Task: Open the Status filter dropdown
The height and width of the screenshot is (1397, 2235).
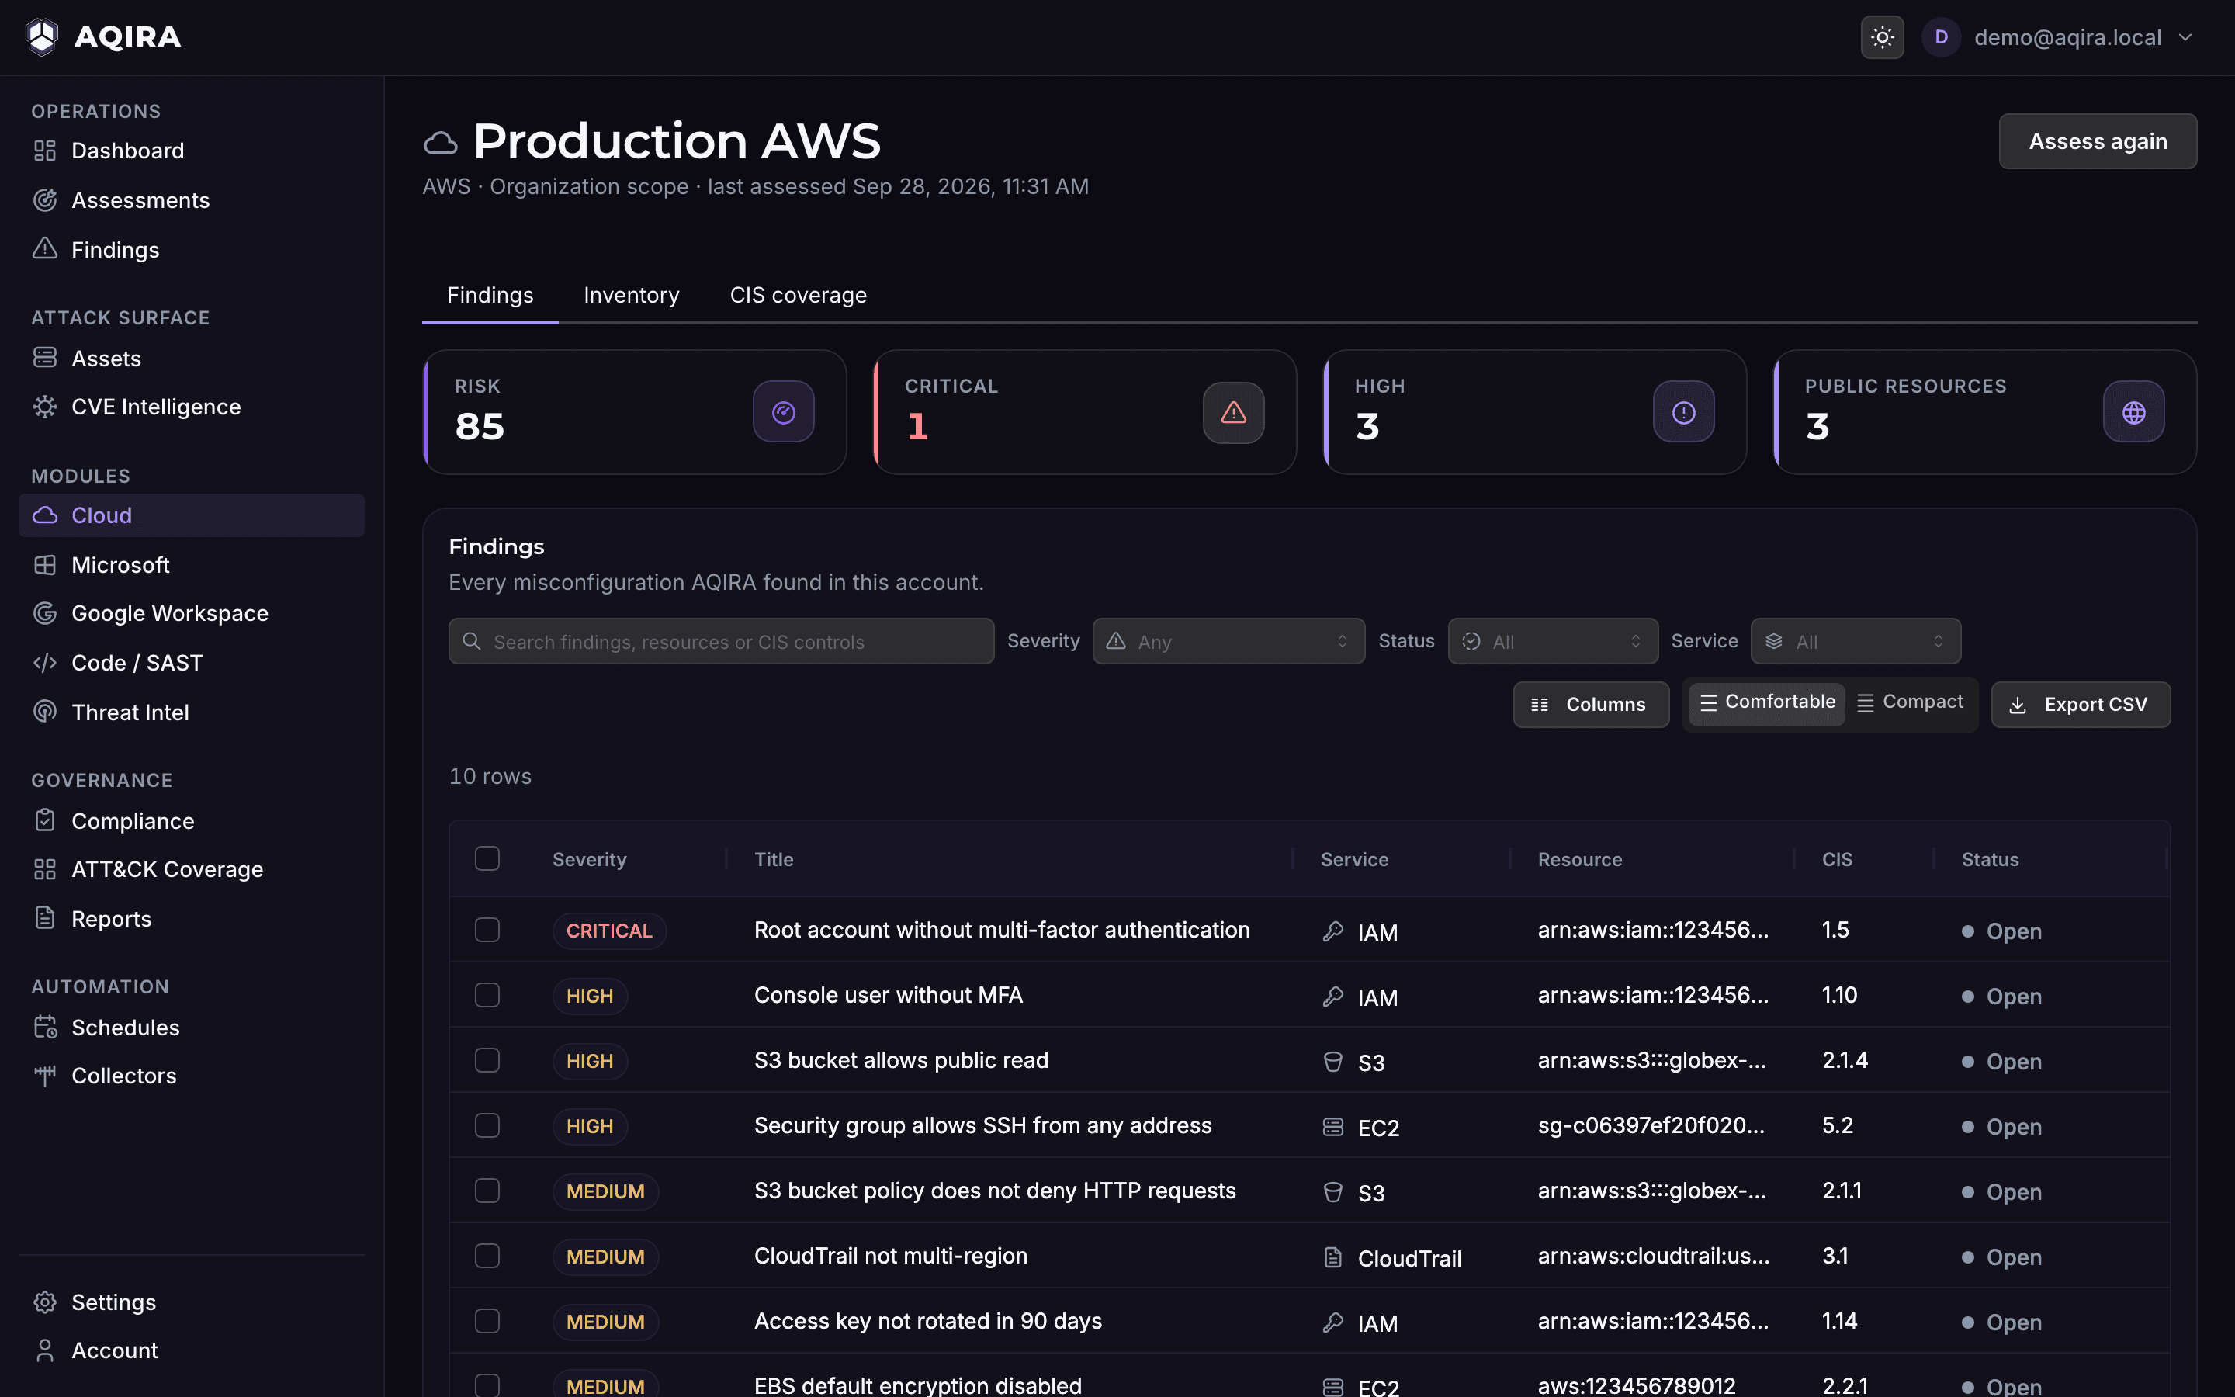Action: 1553,641
